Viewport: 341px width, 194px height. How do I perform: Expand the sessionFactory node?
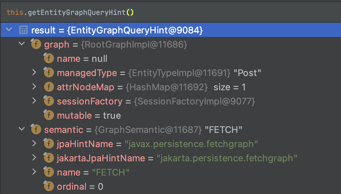pyautogui.click(x=34, y=101)
